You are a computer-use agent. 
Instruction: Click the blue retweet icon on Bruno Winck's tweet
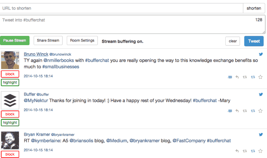(x=253, y=77)
